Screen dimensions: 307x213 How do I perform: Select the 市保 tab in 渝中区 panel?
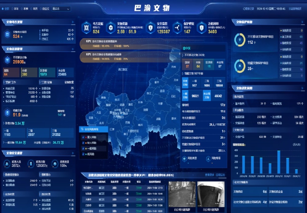(x=198, y=64)
